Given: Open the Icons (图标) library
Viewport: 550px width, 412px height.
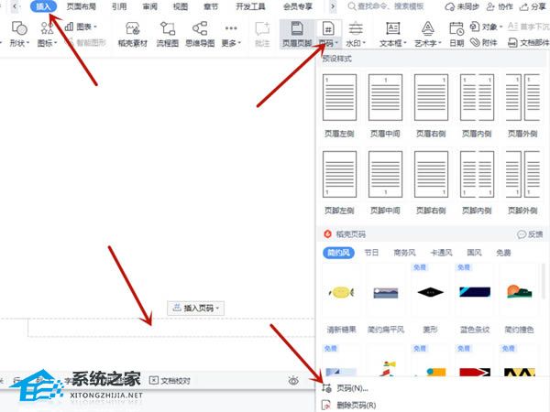Looking at the screenshot, I should point(47,34).
